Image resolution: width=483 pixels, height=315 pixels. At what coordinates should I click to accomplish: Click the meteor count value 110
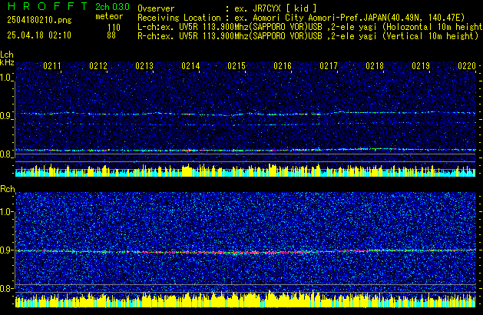click(114, 28)
